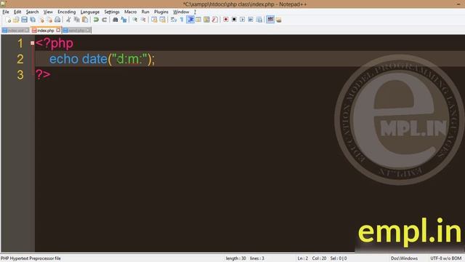Click UTF-8 w/o BOM status entry

[x=445, y=258]
